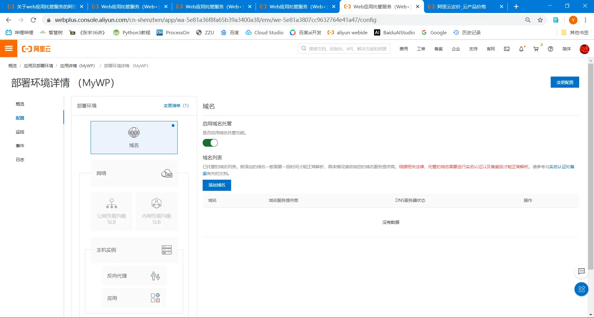The image size is (594, 318).
Task: Open the 实名认证 documentation link
Action: click(x=557, y=167)
